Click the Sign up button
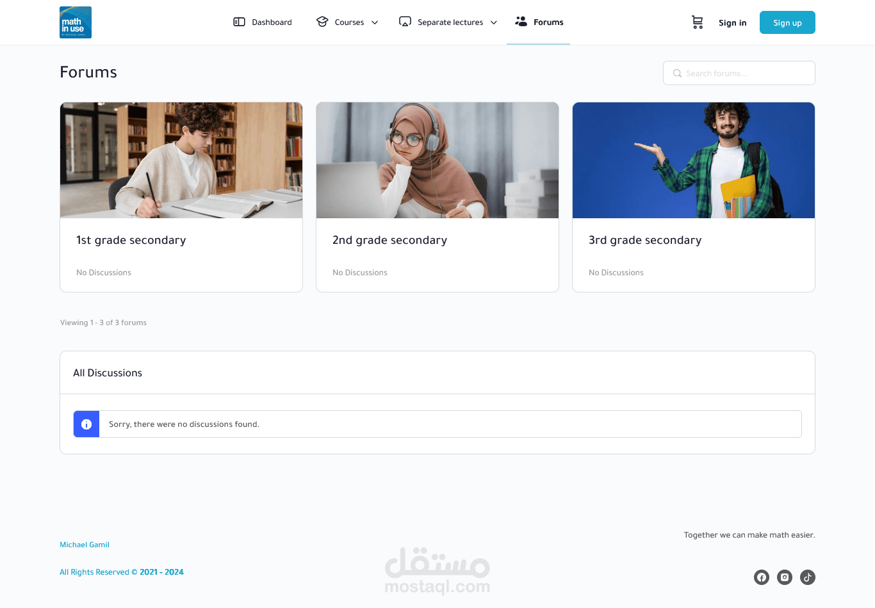Image resolution: width=875 pixels, height=608 pixels. pyautogui.click(x=787, y=22)
